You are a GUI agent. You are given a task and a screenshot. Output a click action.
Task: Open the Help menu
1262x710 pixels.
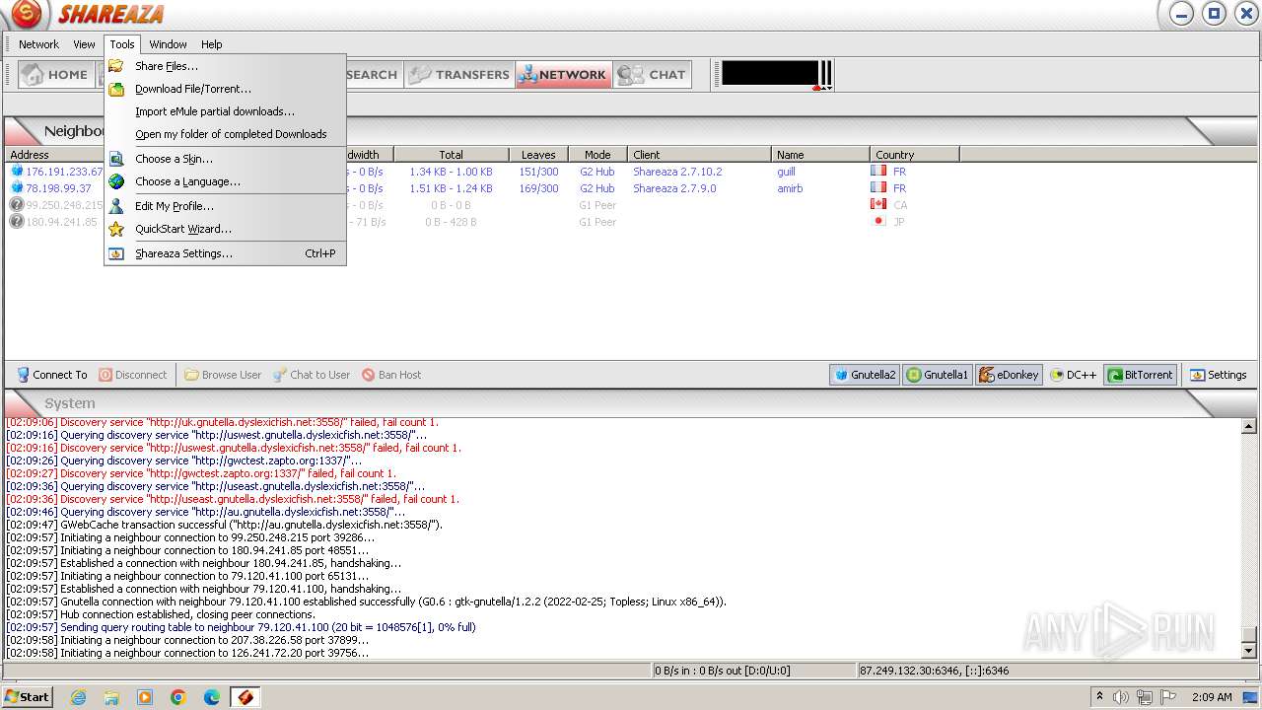pyautogui.click(x=212, y=44)
